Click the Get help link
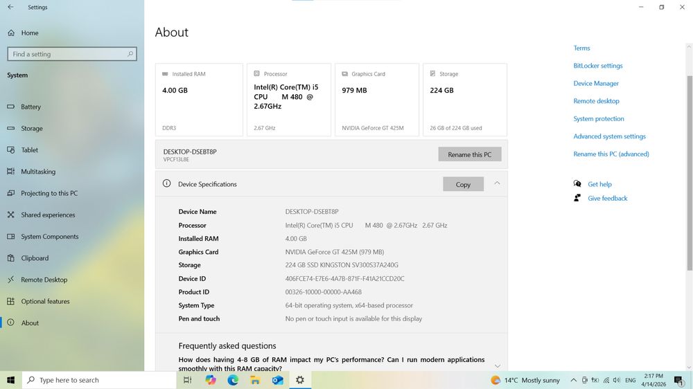 pos(599,184)
